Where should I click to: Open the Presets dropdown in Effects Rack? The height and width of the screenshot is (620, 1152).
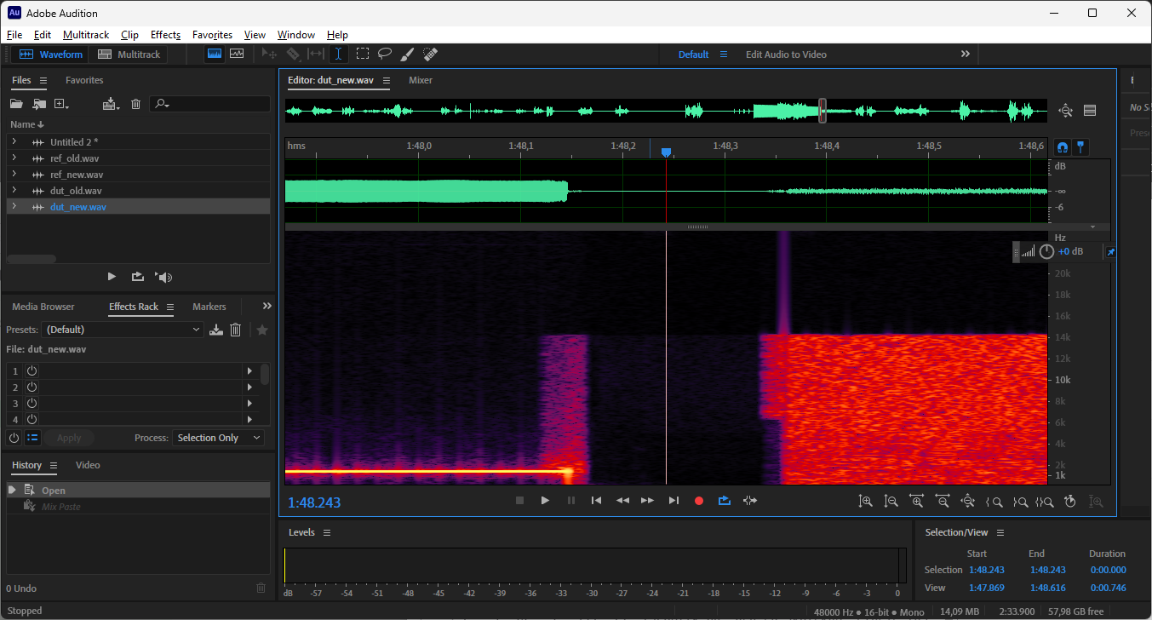pyautogui.click(x=123, y=330)
